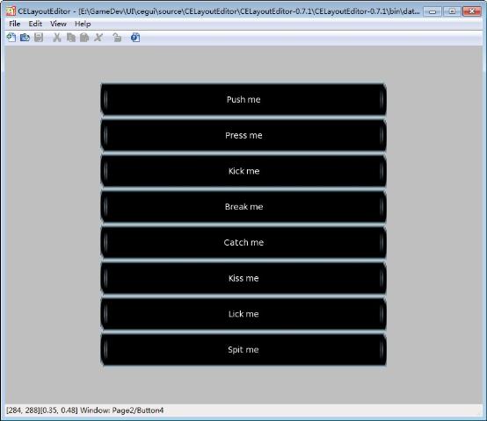
Task: Create a new layout with toolbar icon
Action: tap(11, 38)
